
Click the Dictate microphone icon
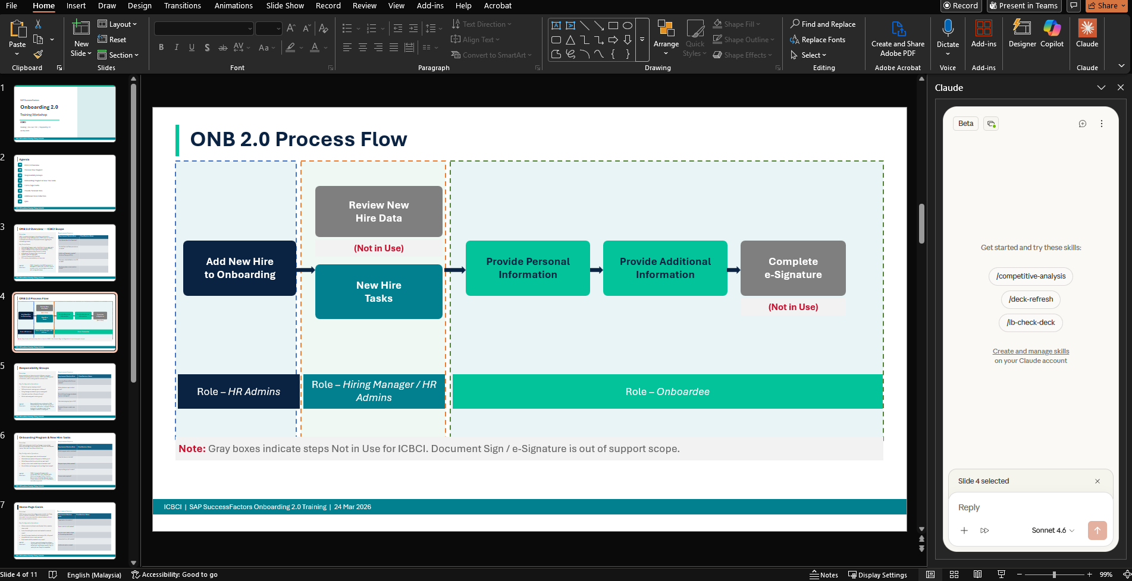(x=948, y=29)
